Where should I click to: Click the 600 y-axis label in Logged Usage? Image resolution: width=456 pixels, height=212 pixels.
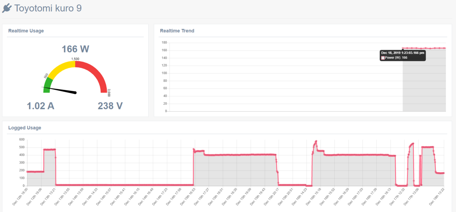22,139
